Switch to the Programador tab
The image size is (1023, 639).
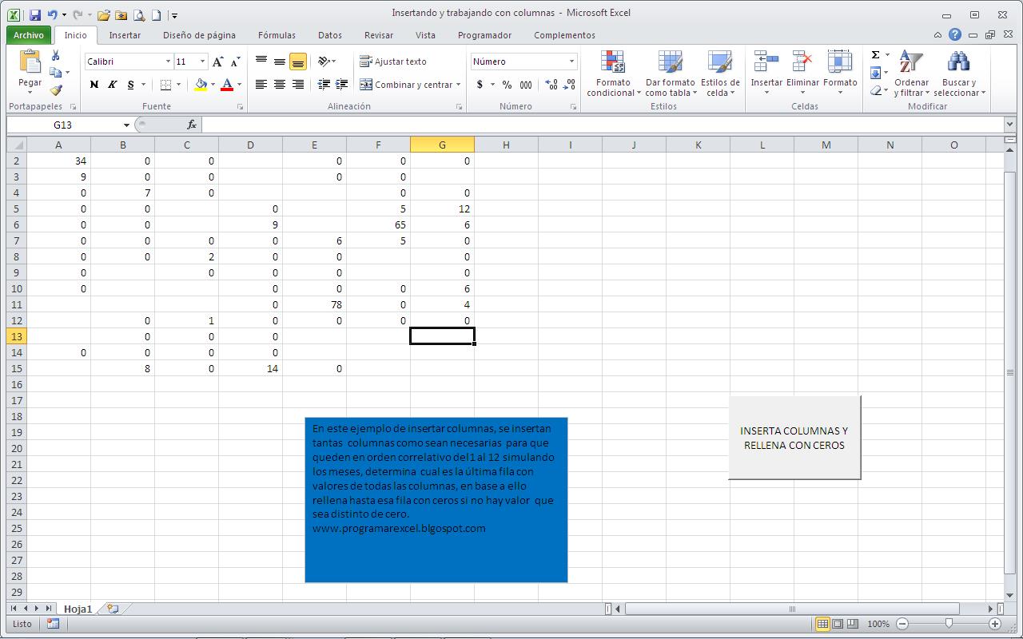click(x=484, y=35)
